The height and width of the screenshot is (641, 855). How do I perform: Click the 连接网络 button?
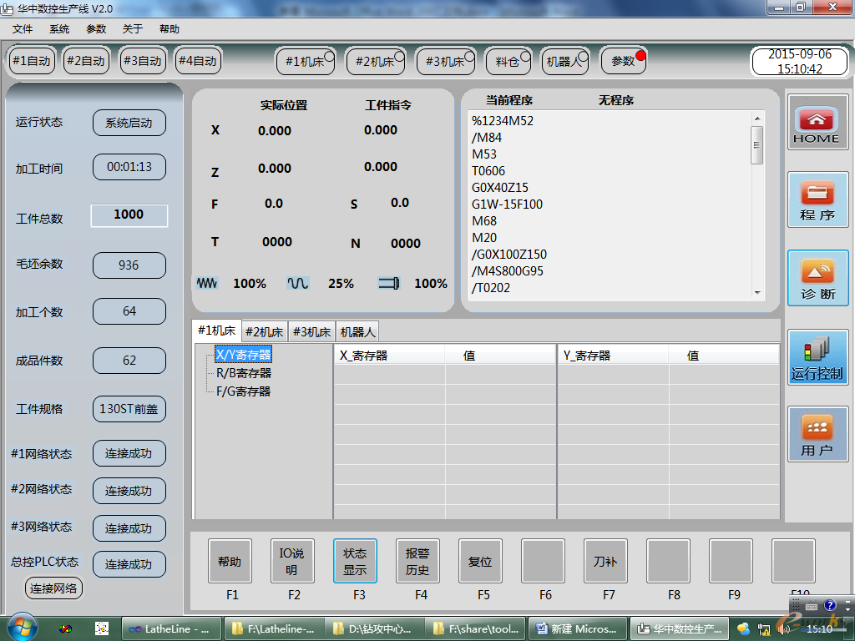tap(53, 588)
